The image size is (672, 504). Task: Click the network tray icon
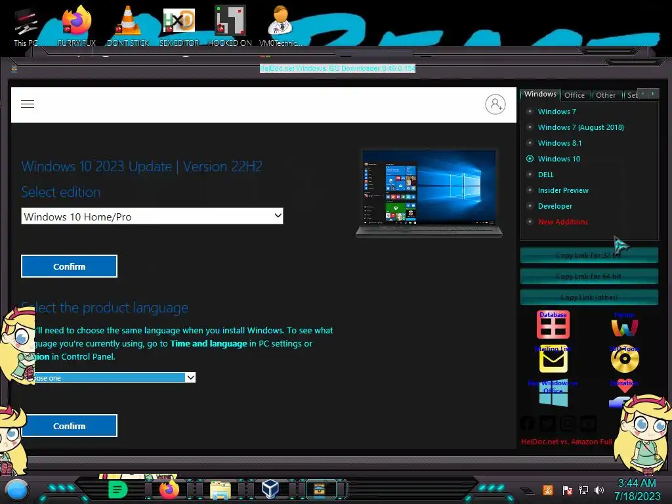583,490
